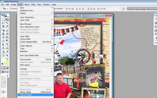
Task: Select the Zoom magnifier tool
Action: pyautogui.click(x=7, y=55)
